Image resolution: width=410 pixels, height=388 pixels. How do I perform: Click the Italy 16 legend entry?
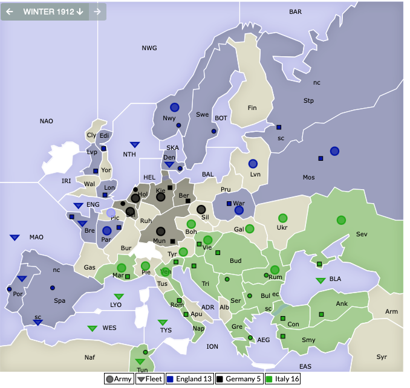pos(282,379)
